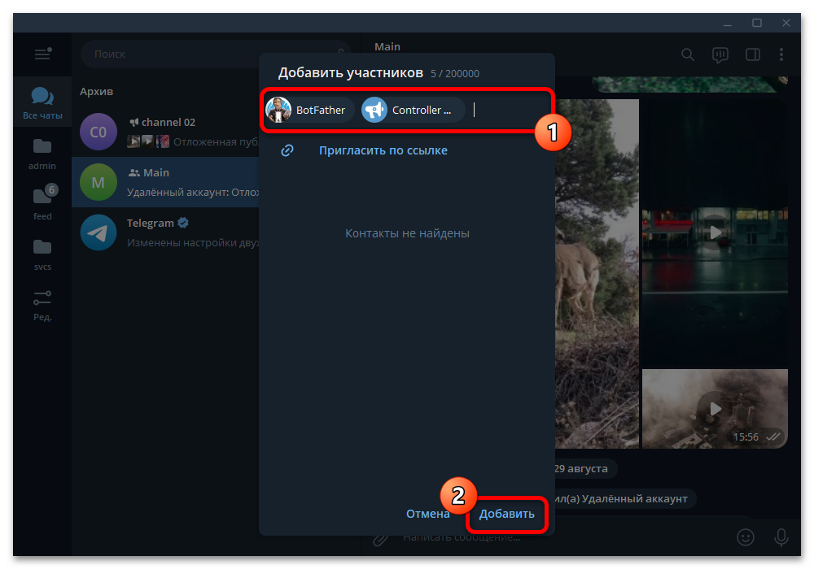Click the Telegram paper plane avatar

tap(98, 232)
